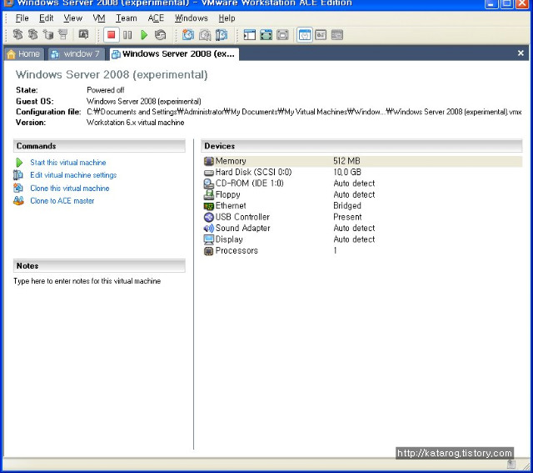The width and height of the screenshot is (533, 473).
Task: Open the View menu
Action: click(x=72, y=18)
